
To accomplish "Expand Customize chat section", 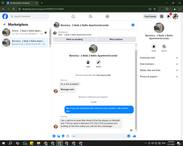I will coord(159,58).
